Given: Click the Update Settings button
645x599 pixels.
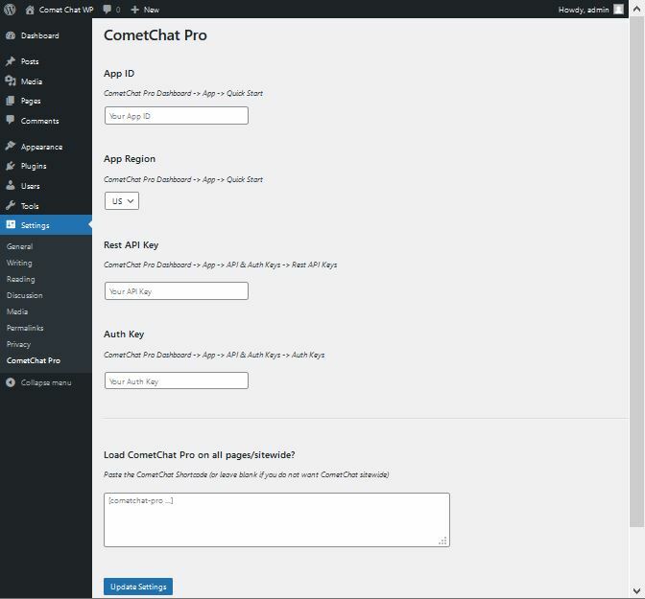Looking at the screenshot, I should coord(138,587).
